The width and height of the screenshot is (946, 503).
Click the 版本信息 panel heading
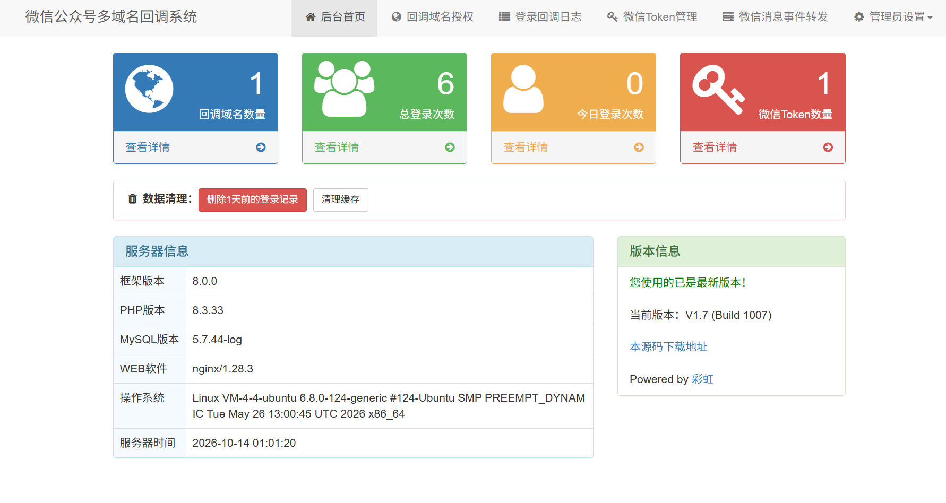tap(655, 251)
